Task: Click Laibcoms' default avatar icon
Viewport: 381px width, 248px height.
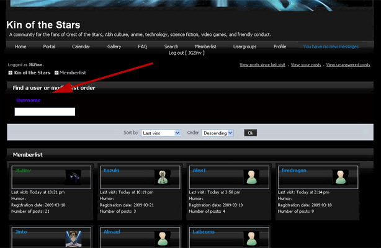Action: (x=251, y=239)
